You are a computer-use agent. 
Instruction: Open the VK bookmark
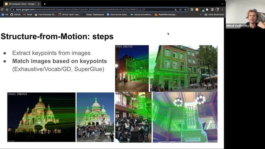[5, 15]
